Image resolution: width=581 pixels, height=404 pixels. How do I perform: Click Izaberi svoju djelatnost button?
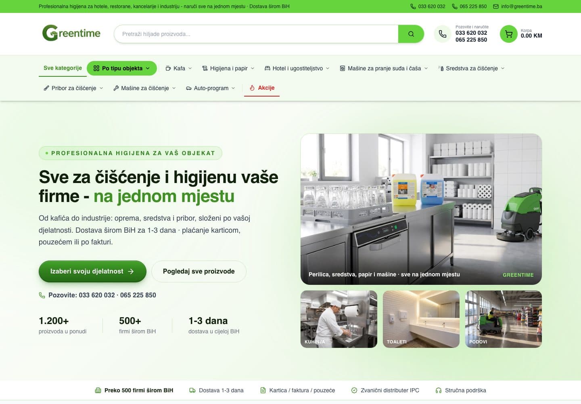point(92,271)
